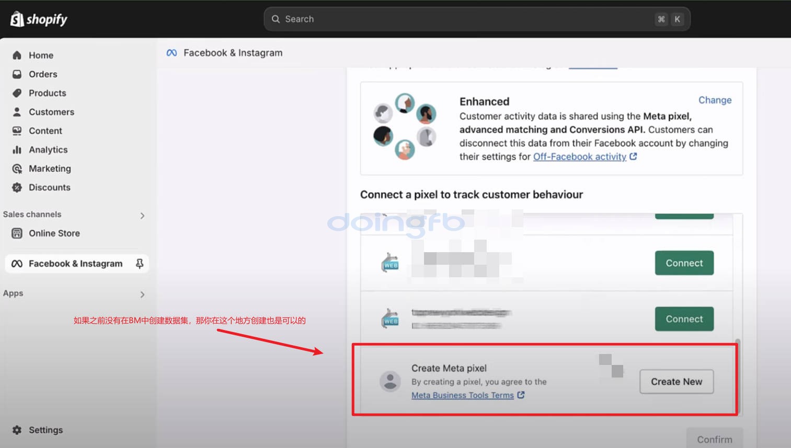This screenshot has height=448, width=791.
Task: Click the pixel list scrollbar
Action: point(737,376)
